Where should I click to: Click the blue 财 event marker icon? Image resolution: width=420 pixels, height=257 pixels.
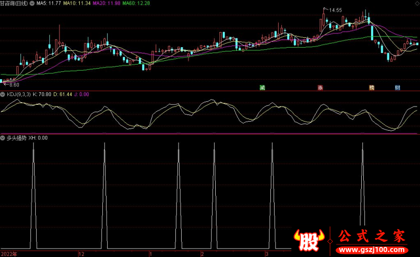click(x=397, y=88)
